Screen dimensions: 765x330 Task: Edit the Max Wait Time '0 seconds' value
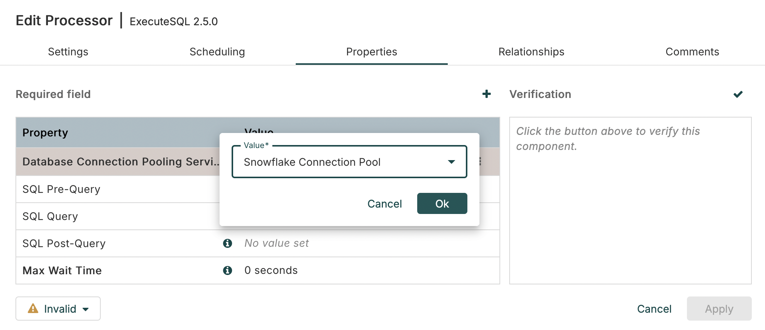tap(271, 270)
